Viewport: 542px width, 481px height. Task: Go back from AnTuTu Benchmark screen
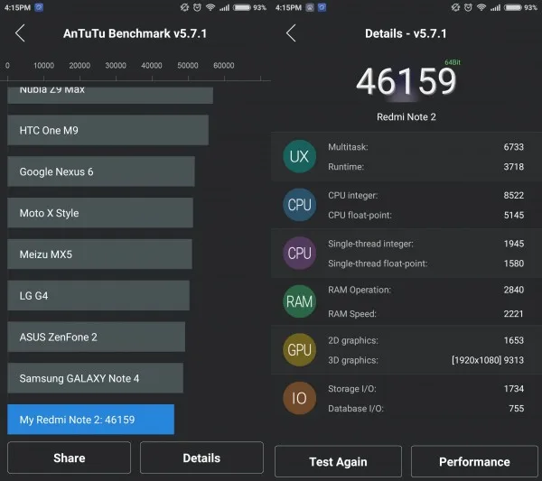click(x=20, y=33)
